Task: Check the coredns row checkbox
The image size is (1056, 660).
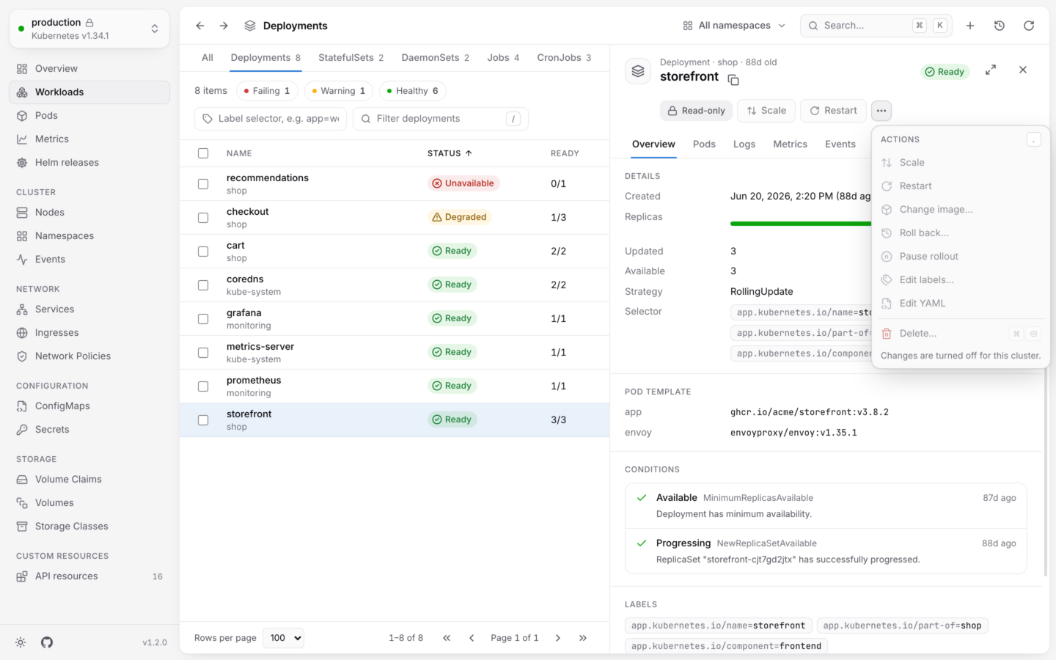Action: (x=203, y=285)
